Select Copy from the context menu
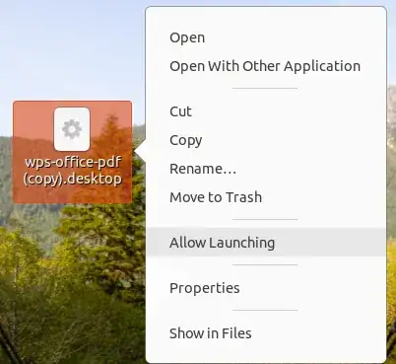Screen dimensions: 396x364 (x=266, y=140)
